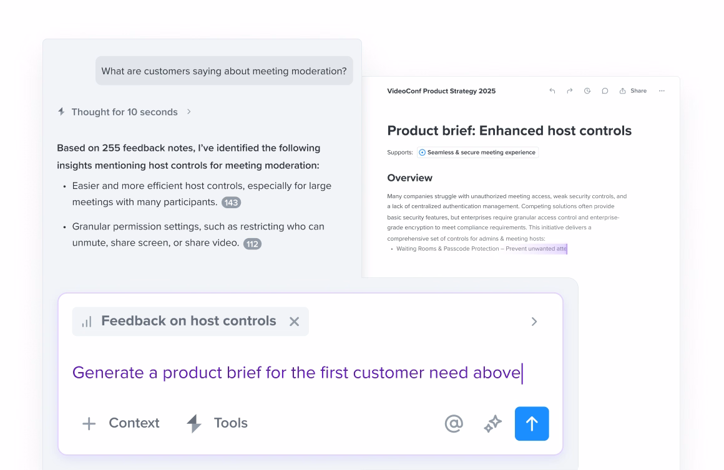Open the version history clock icon
The height and width of the screenshot is (470, 724).
[587, 91]
